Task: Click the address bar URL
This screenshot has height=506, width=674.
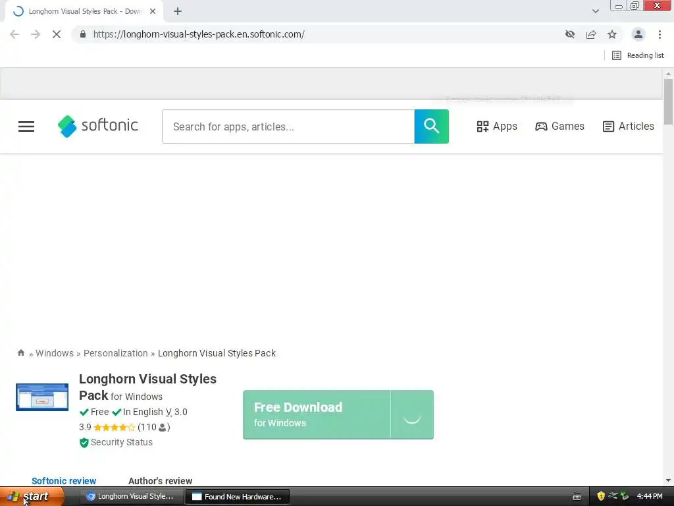Action: click(x=199, y=34)
